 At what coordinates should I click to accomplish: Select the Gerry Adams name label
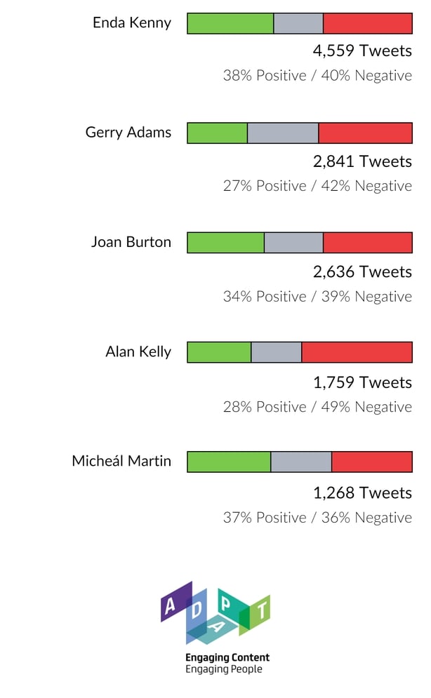point(128,132)
